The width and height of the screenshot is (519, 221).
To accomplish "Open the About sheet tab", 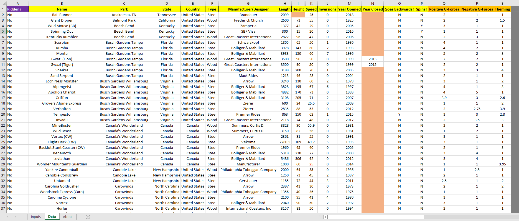I will pos(68,217).
